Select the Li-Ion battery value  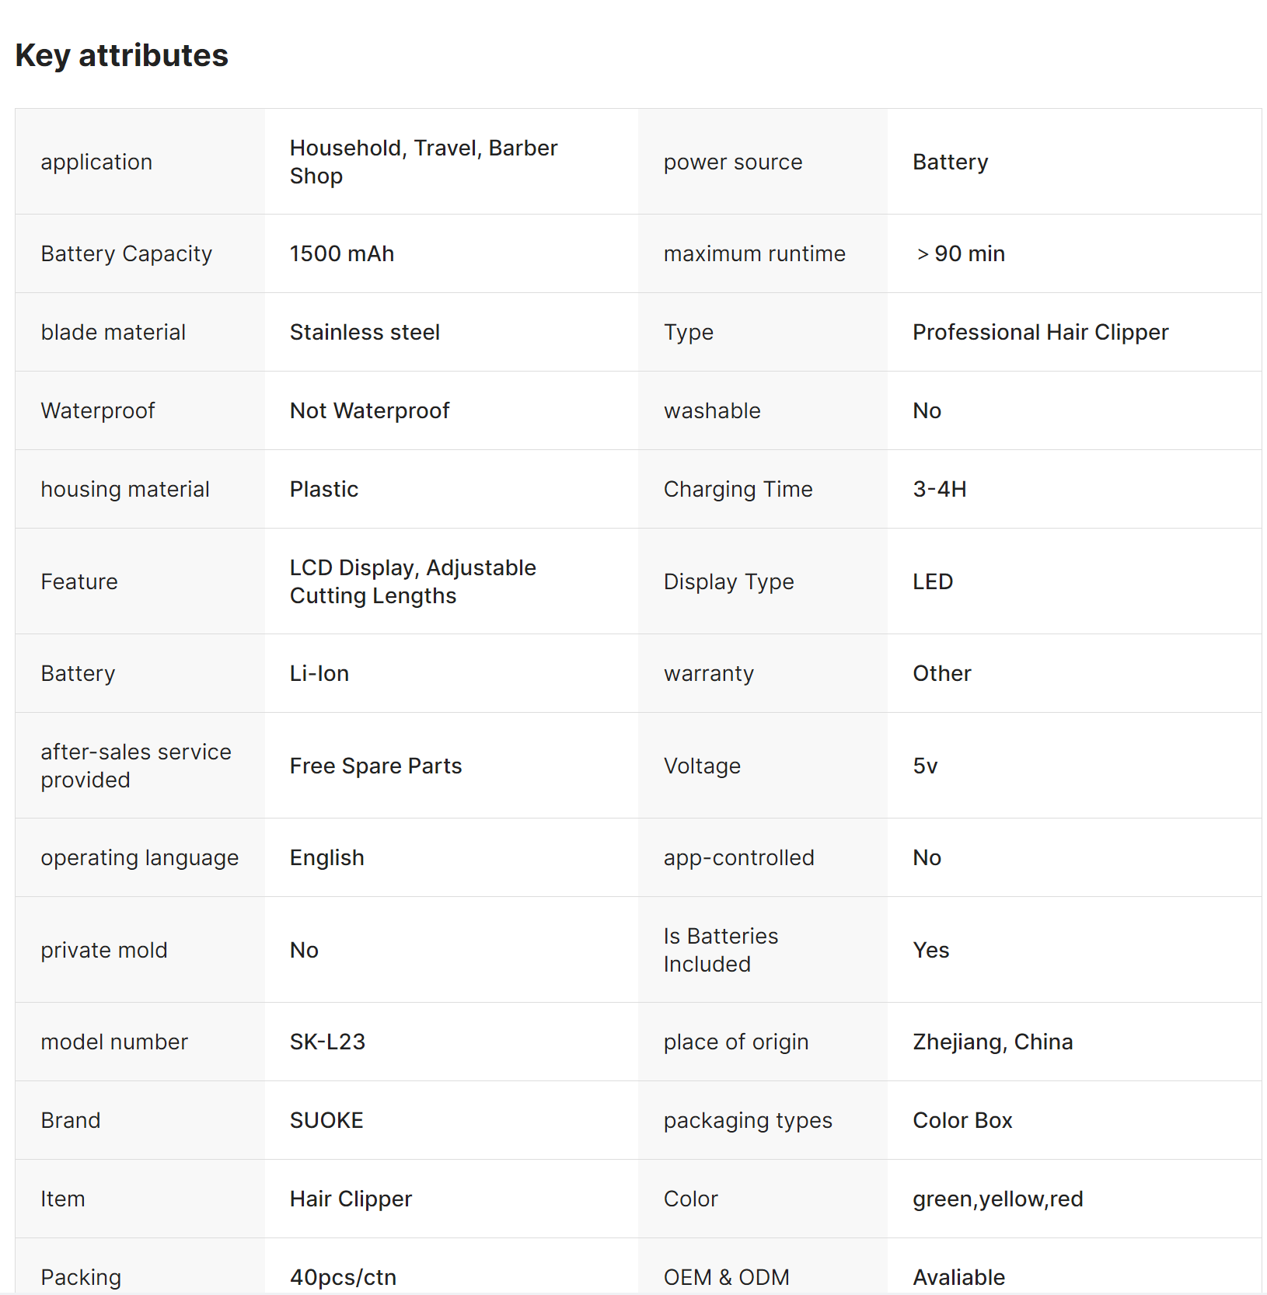tap(319, 673)
